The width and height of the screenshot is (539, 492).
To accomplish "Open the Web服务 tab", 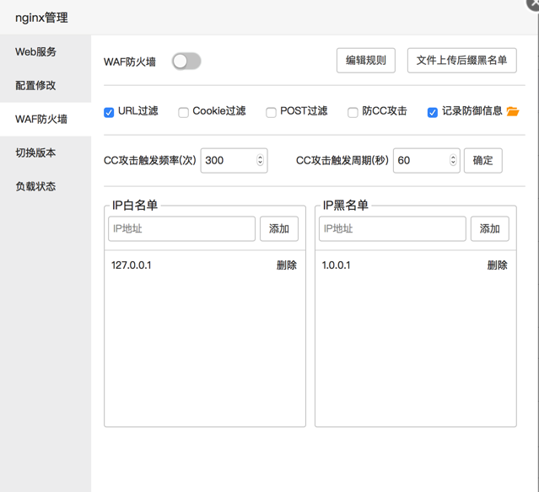I will (46, 51).
